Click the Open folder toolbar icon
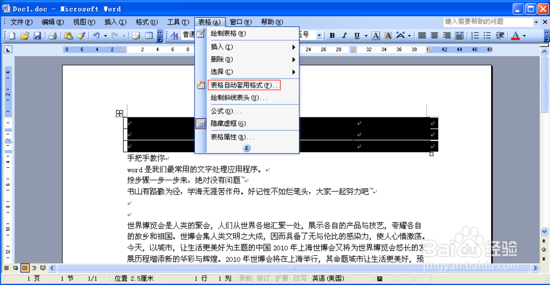The image size is (550, 285). tap(25, 35)
